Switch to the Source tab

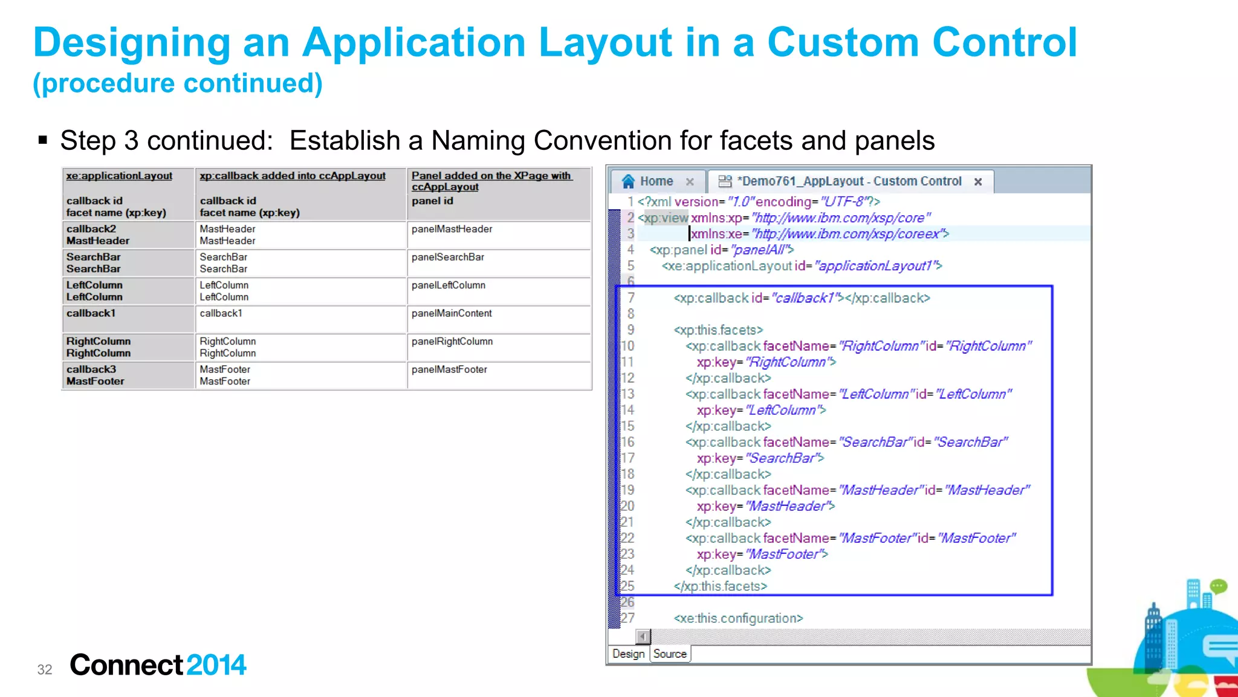pyautogui.click(x=670, y=654)
